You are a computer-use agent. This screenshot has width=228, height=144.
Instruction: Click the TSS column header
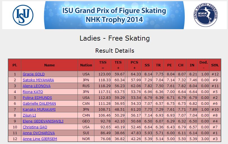click(x=103, y=65)
